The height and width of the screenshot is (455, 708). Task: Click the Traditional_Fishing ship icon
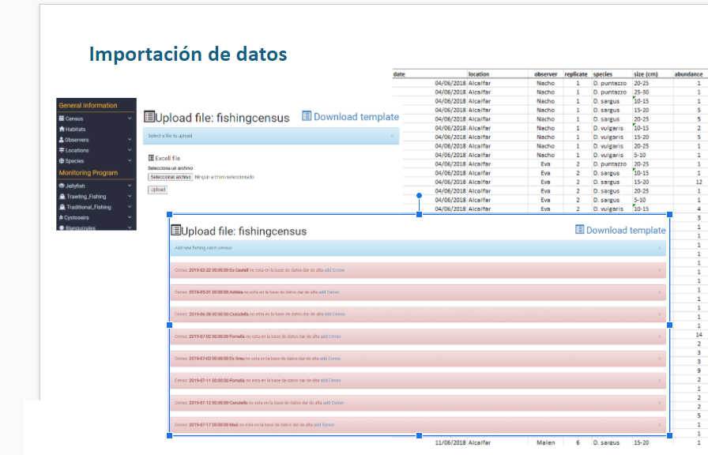(x=62, y=207)
